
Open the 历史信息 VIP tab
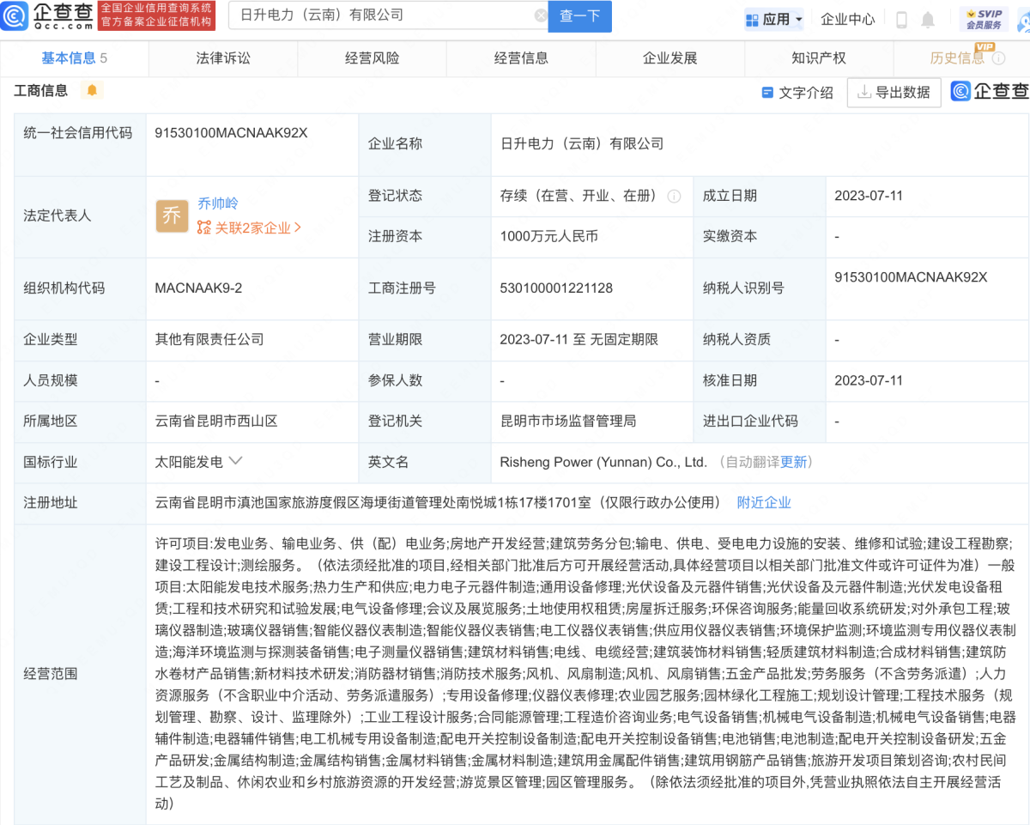958,58
